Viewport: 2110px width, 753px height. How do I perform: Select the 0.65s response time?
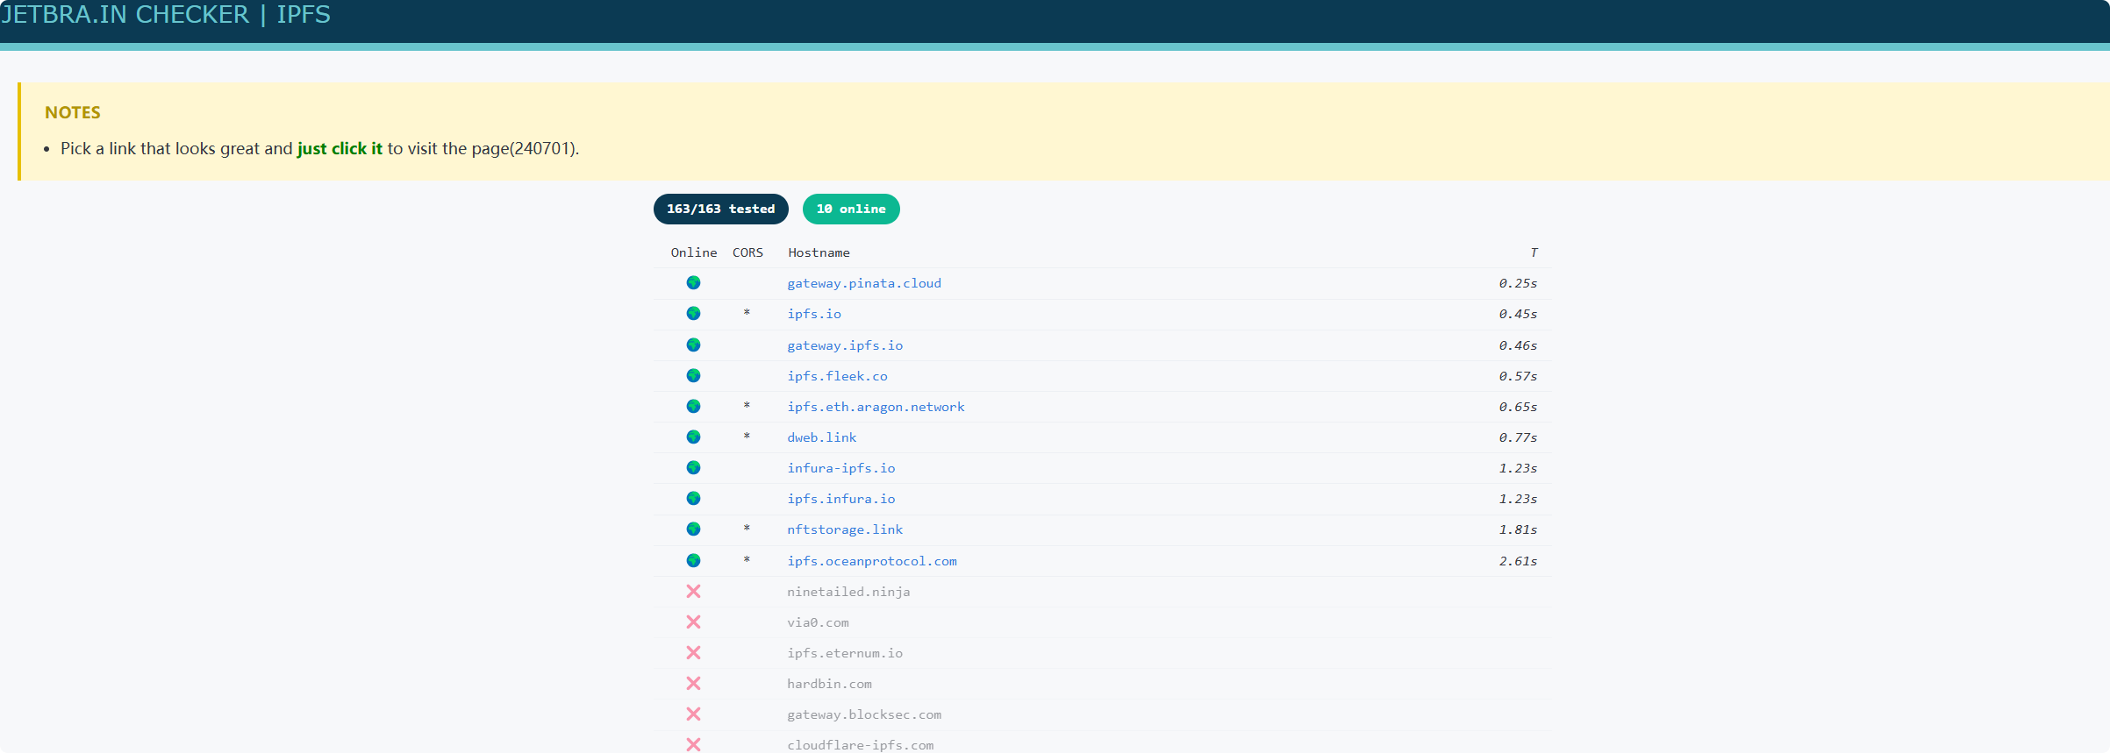tap(1518, 407)
